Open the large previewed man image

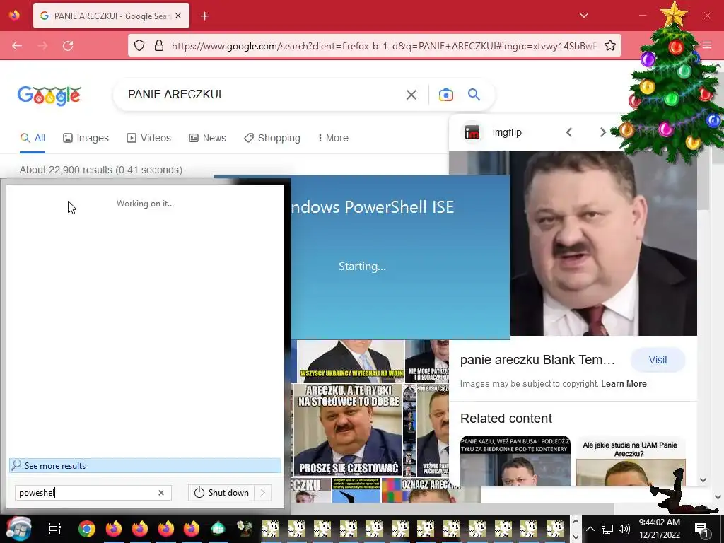click(x=603, y=243)
